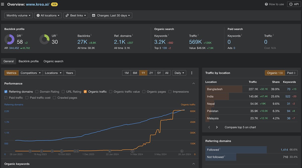Enable the Crawled pages checkbox
This screenshot has width=302, height=168.
point(54,98)
